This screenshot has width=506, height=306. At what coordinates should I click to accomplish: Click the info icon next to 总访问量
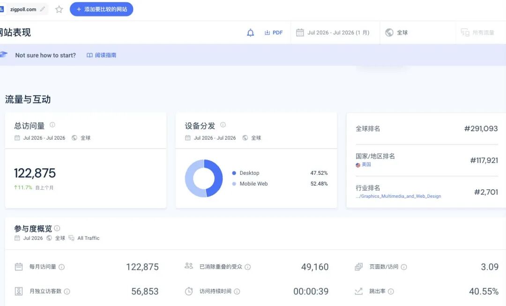pyautogui.click(x=52, y=125)
